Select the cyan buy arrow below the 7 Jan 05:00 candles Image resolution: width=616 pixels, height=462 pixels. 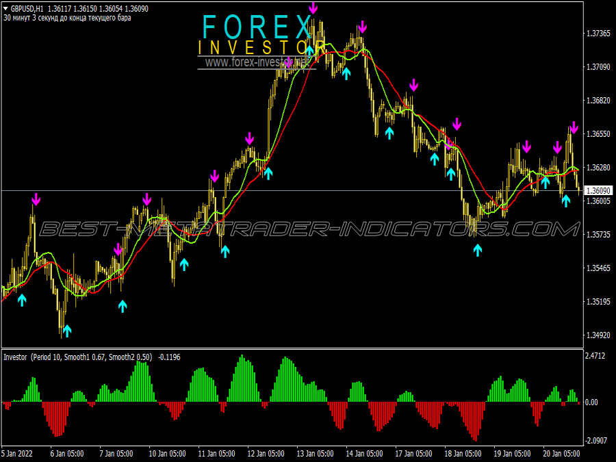(x=123, y=306)
